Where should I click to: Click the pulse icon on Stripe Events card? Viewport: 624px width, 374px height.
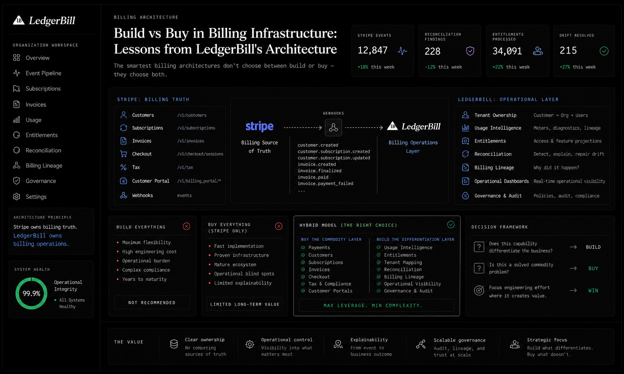pyautogui.click(x=402, y=51)
